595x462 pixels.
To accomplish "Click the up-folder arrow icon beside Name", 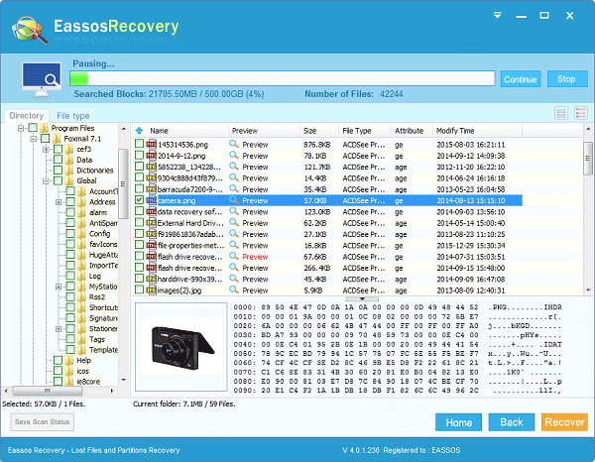I will pyautogui.click(x=139, y=131).
